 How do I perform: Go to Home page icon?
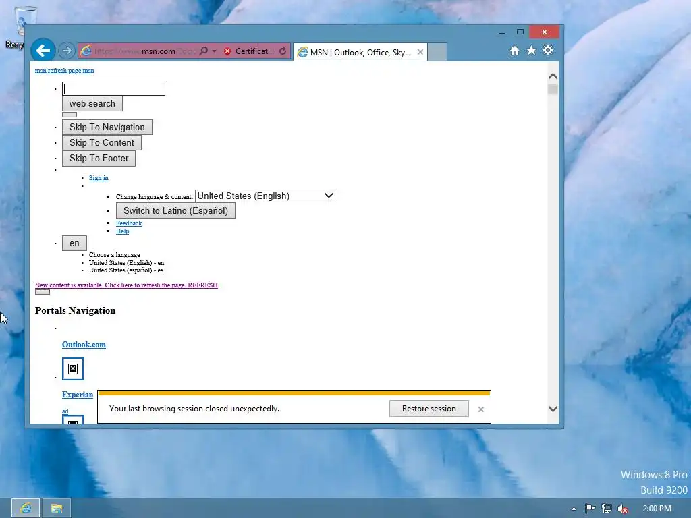click(515, 51)
